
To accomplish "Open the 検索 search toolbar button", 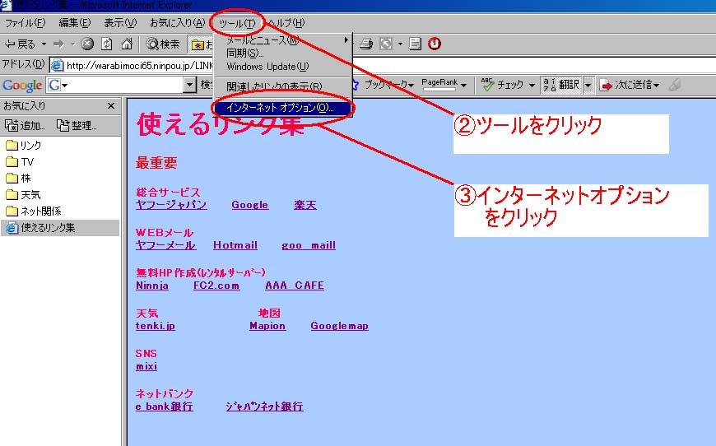I will pos(163,44).
